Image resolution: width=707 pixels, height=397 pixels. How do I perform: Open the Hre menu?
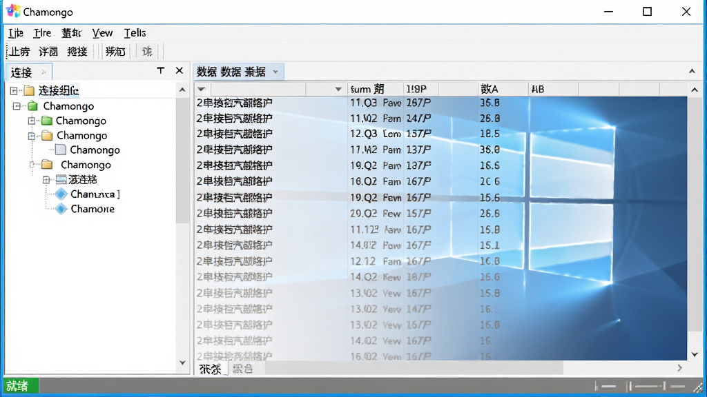point(42,33)
